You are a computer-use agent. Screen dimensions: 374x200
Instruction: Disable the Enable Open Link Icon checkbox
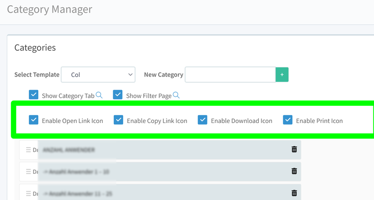click(34, 120)
